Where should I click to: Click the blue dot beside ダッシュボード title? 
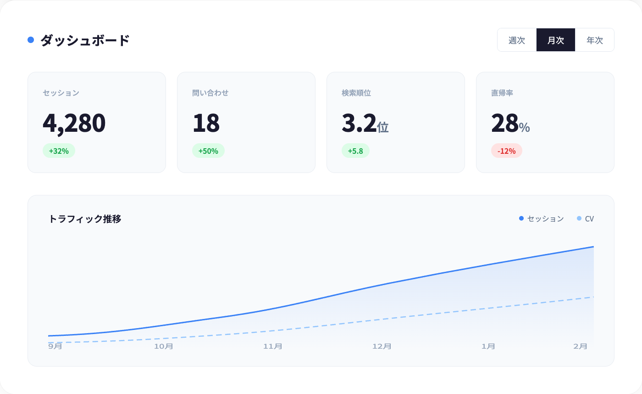pyautogui.click(x=31, y=40)
